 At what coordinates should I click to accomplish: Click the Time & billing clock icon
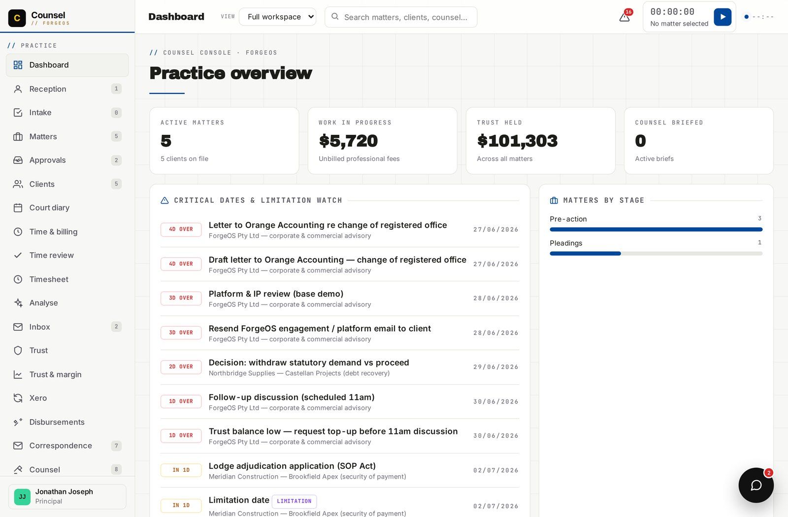[x=18, y=232]
